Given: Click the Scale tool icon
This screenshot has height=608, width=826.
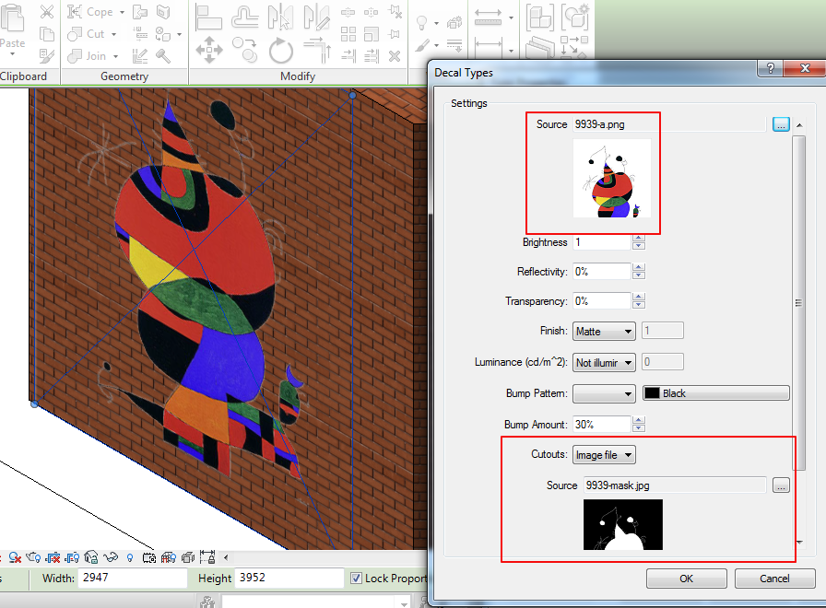Looking at the screenshot, I should 372,34.
